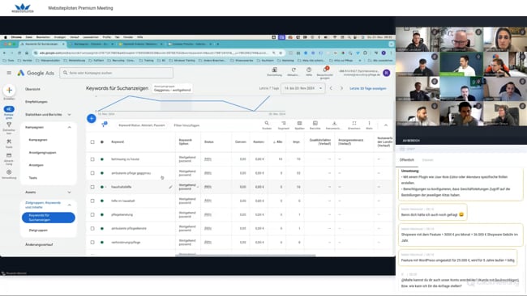Collapse the chart using toolbar chevron
The width and height of the screenshot is (527, 296).
coord(386,125)
